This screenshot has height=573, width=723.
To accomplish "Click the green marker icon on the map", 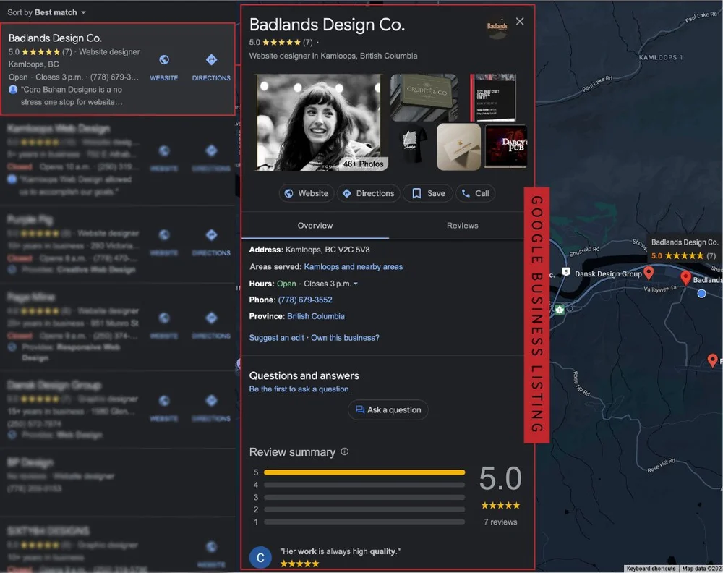I will click(x=560, y=310).
